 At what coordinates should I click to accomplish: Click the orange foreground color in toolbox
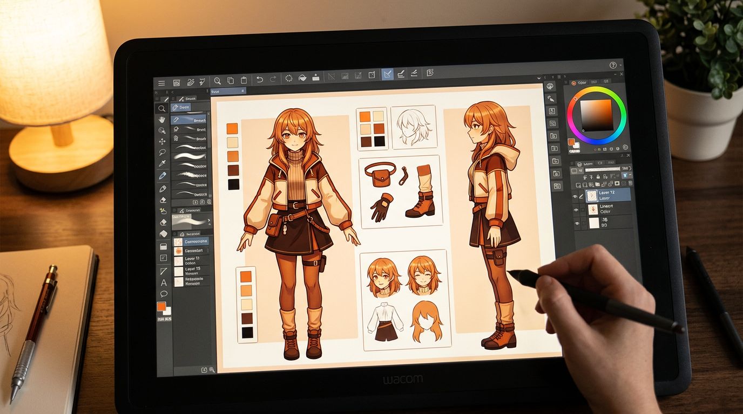pyautogui.click(x=161, y=306)
